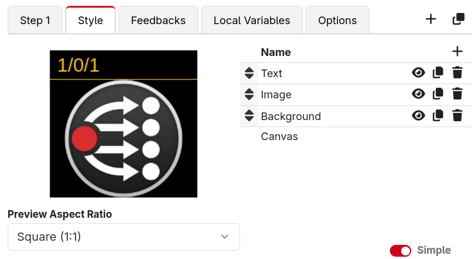This screenshot has height=259, width=476.
Task: Hide the Image layer
Action: [x=418, y=94]
